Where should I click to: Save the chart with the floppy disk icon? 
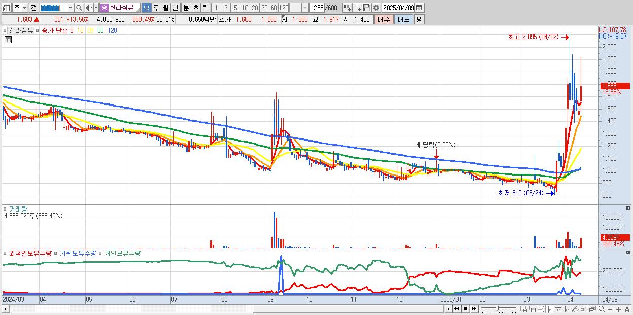pyautogui.click(x=367, y=8)
